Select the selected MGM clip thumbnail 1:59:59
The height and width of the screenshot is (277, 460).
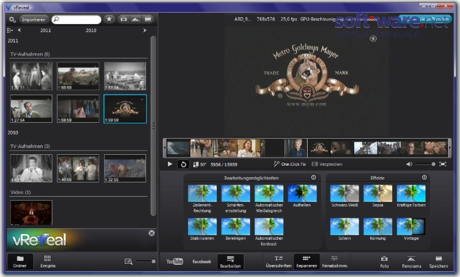pos(125,108)
